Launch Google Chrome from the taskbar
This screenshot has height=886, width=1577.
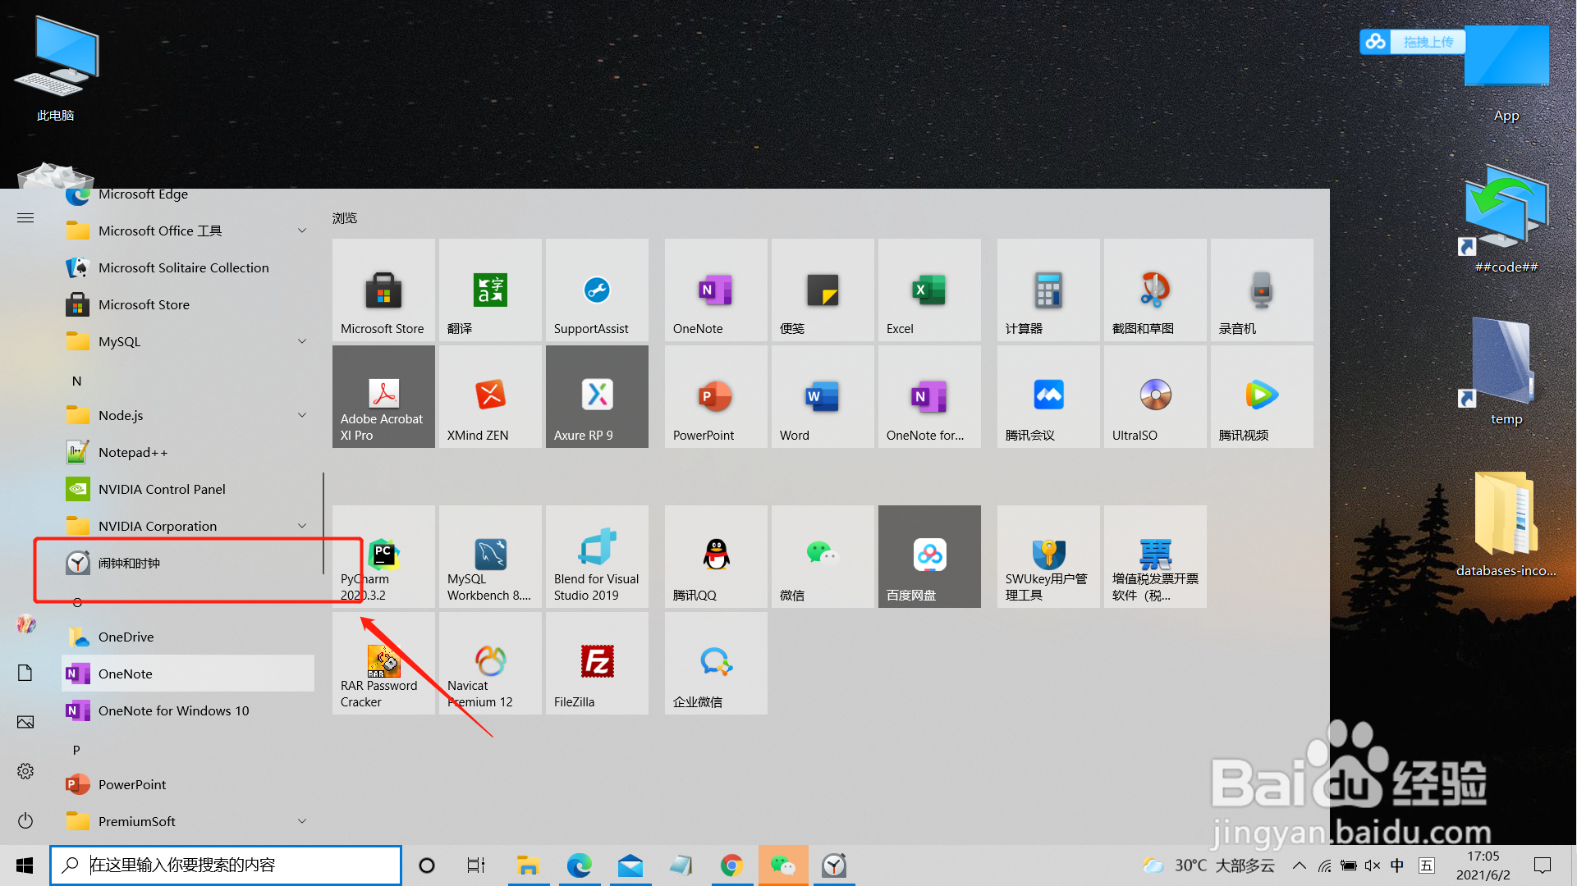(731, 865)
